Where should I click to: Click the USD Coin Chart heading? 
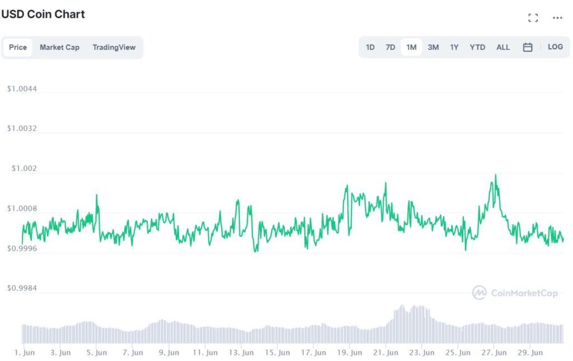tap(43, 14)
